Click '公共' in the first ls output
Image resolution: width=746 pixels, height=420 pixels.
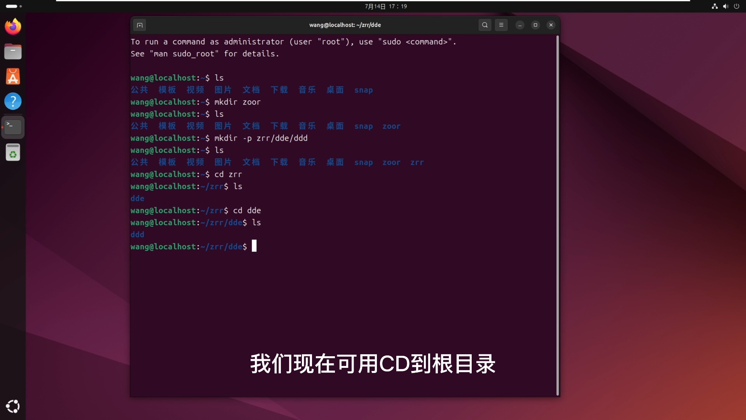[x=139, y=90]
